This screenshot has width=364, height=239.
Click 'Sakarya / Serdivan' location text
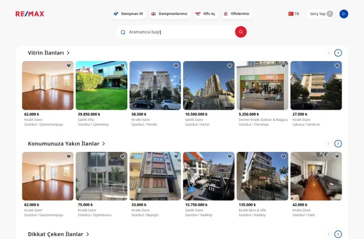[306, 125]
